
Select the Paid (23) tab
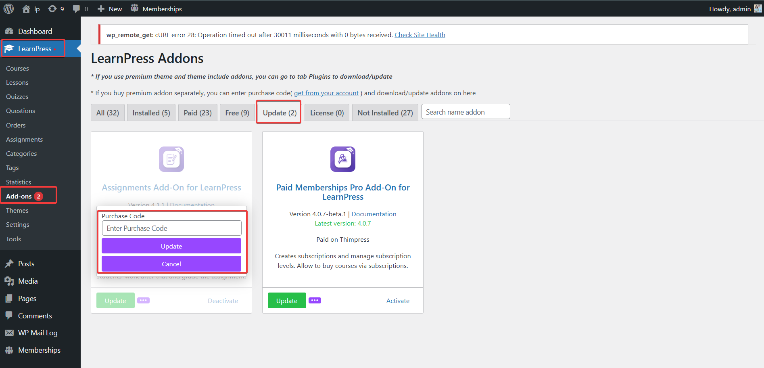click(198, 113)
